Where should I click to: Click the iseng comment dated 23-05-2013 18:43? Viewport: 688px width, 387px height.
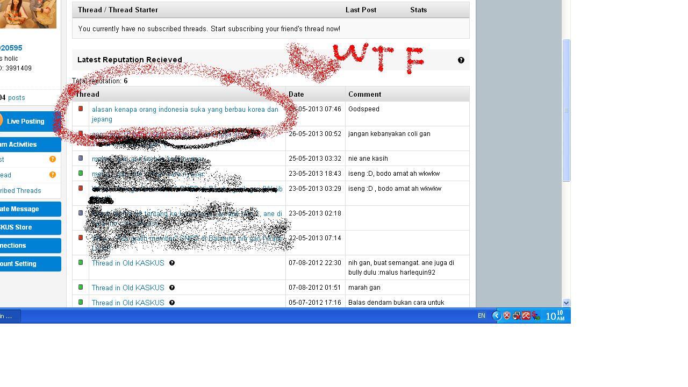[x=394, y=174]
